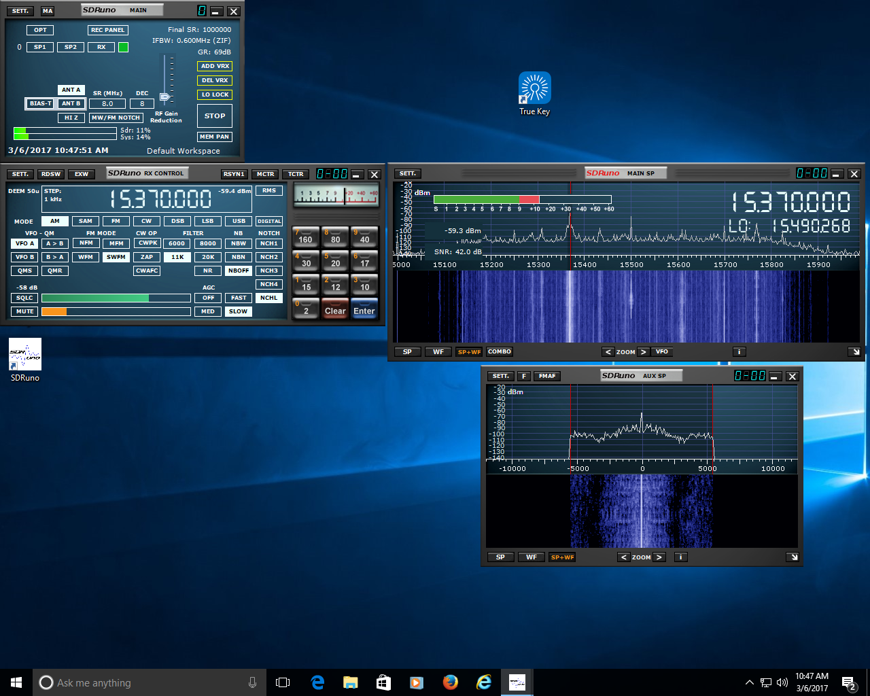Click the green squelch level bar

tap(116, 298)
